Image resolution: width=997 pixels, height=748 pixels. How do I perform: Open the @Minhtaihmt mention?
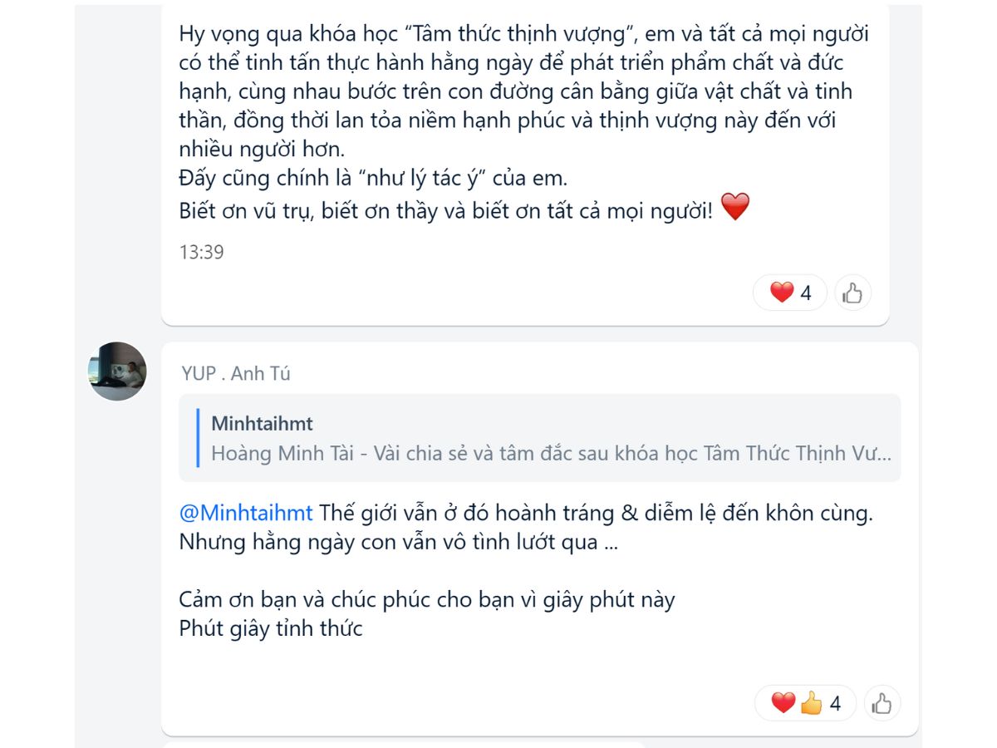click(x=246, y=513)
